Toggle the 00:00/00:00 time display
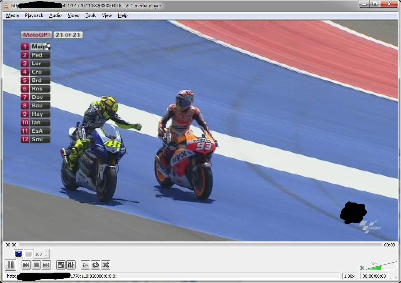401x283 pixels. pos(374,276)
